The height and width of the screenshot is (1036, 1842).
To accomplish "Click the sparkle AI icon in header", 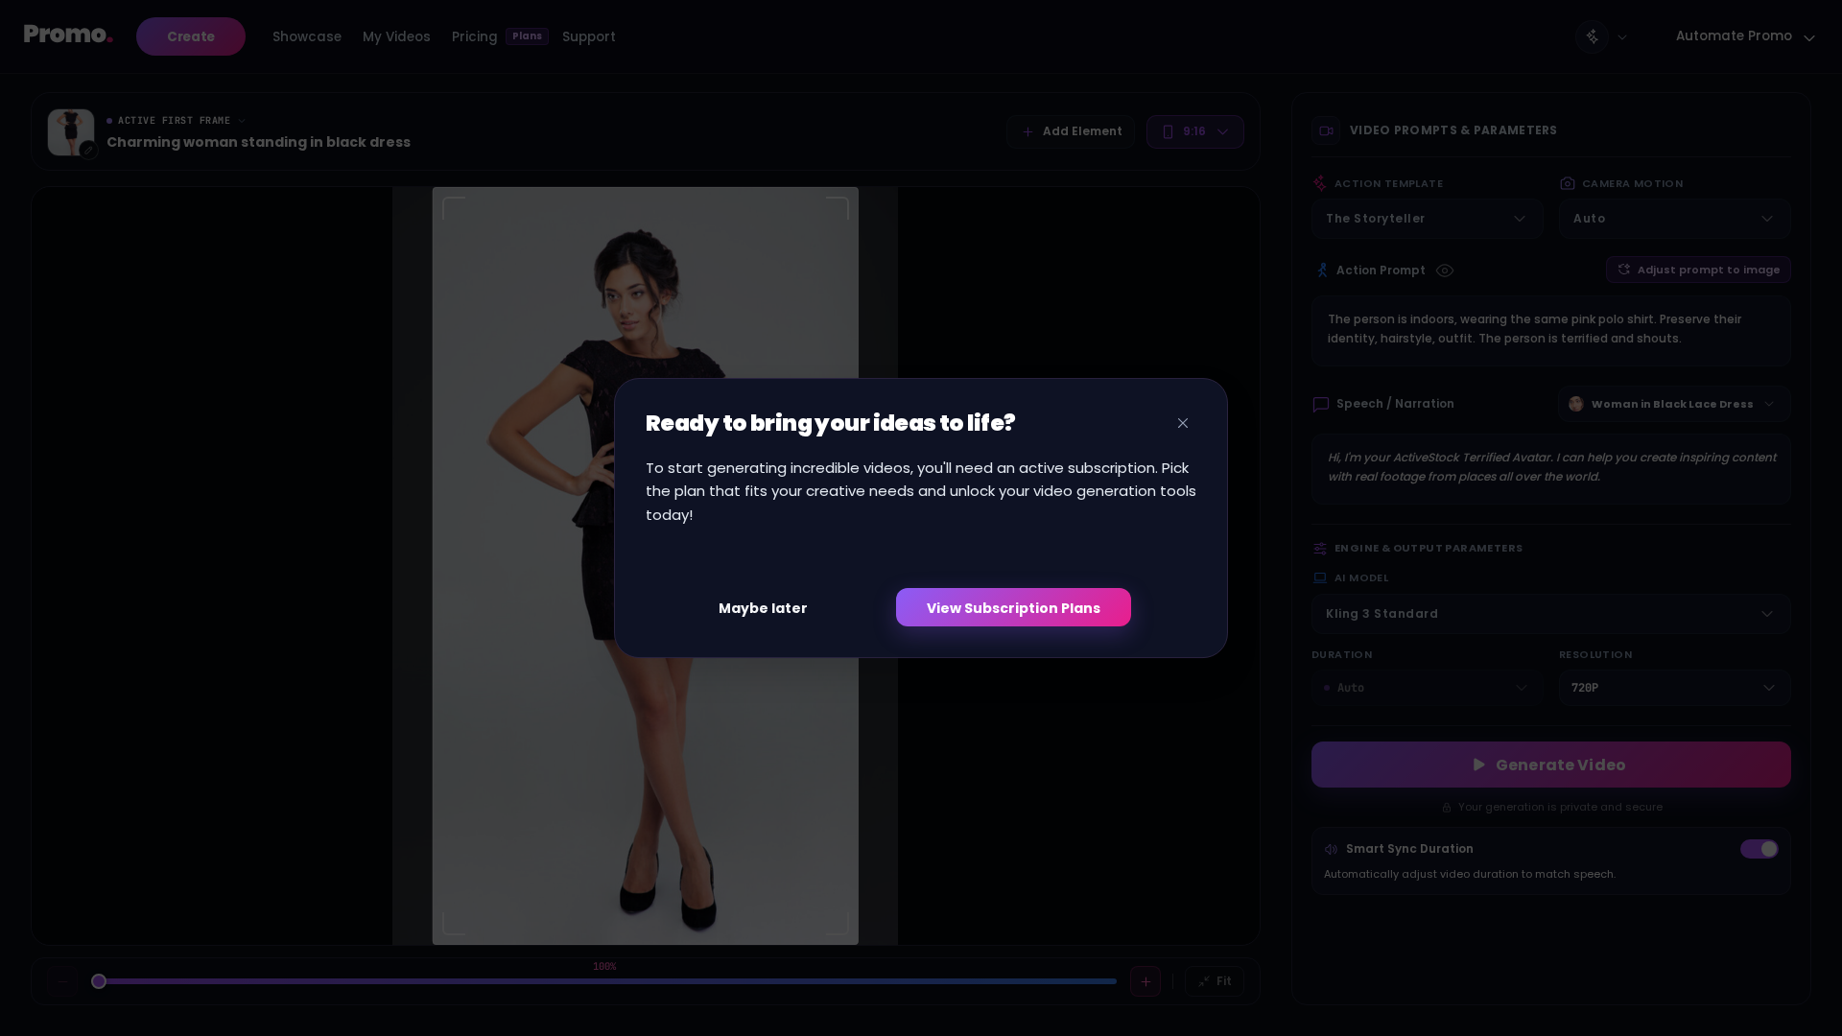I will point(1592,36).
